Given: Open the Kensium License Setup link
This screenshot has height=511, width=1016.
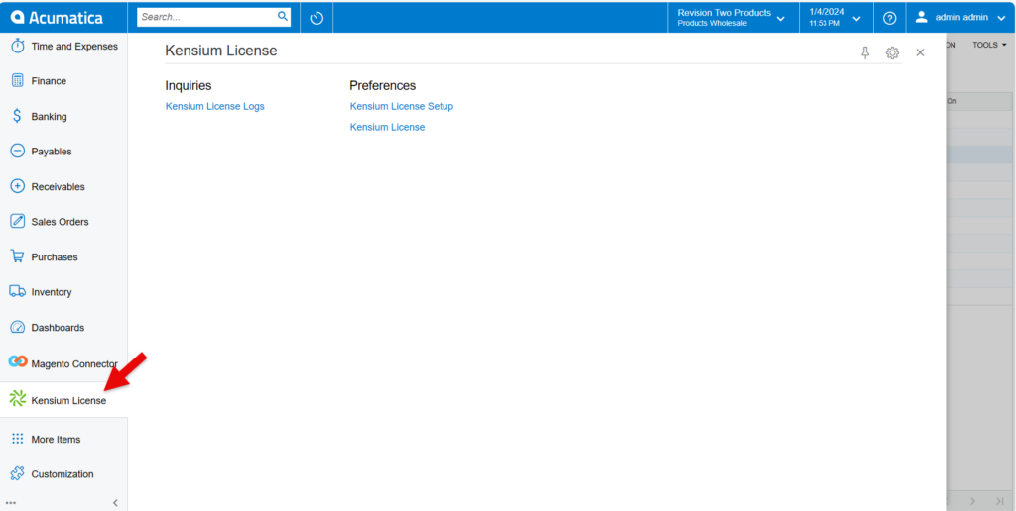Looking at the screenshot, I should point(402,106).
